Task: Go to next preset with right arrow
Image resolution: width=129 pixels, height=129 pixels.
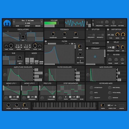Action: [42, 22]
